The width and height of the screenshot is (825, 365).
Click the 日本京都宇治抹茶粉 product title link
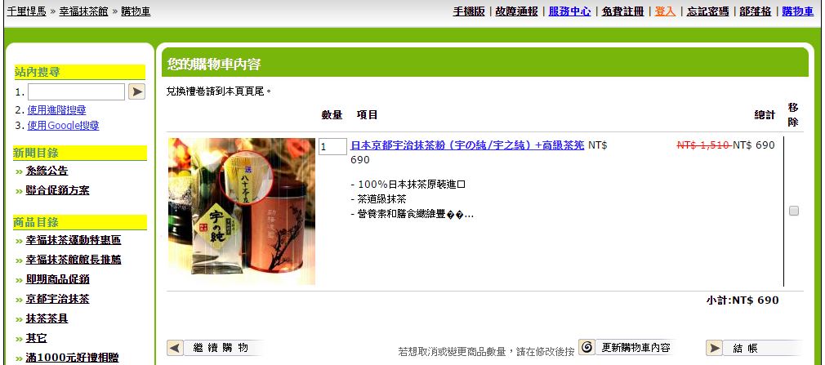467,145
